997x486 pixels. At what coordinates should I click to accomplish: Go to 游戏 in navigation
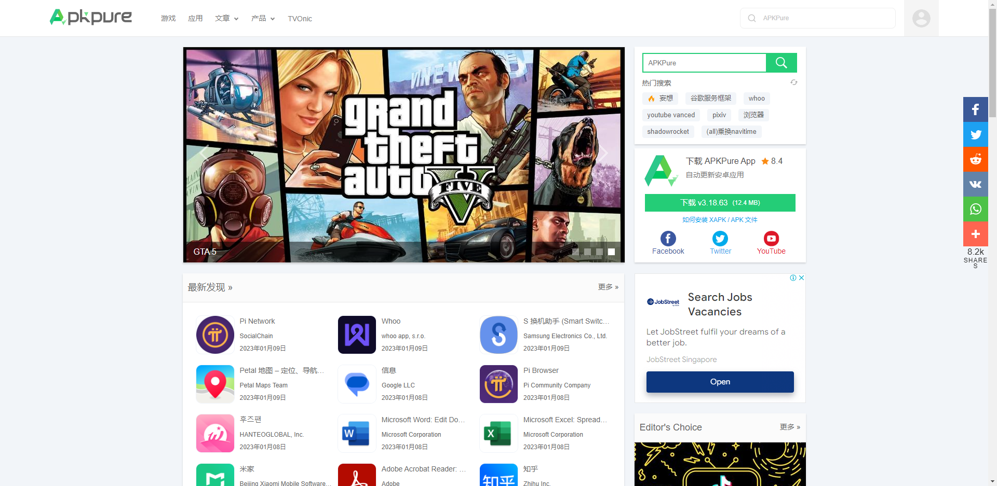pos(168,18)
